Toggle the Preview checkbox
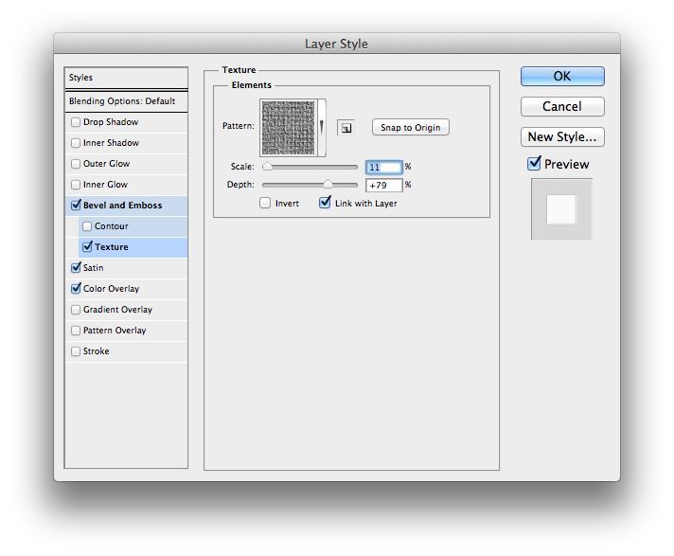 [534, 164]
